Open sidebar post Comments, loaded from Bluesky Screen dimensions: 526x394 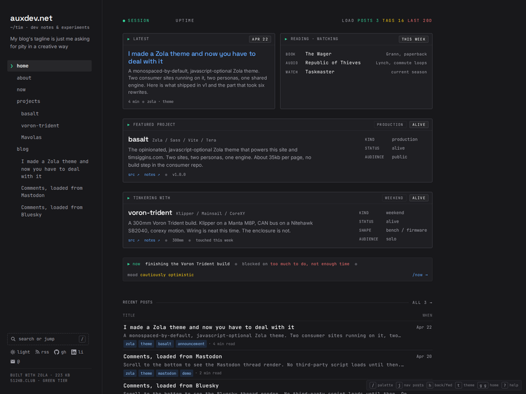click(x=52, y=211)
